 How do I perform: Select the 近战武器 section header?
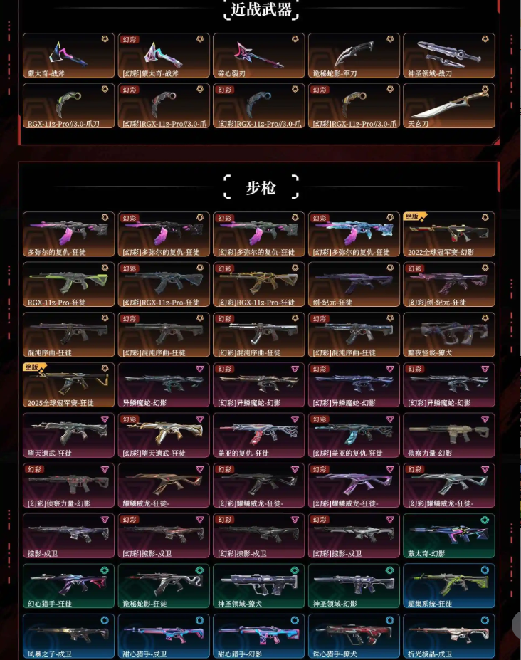(x=261, y=9)
